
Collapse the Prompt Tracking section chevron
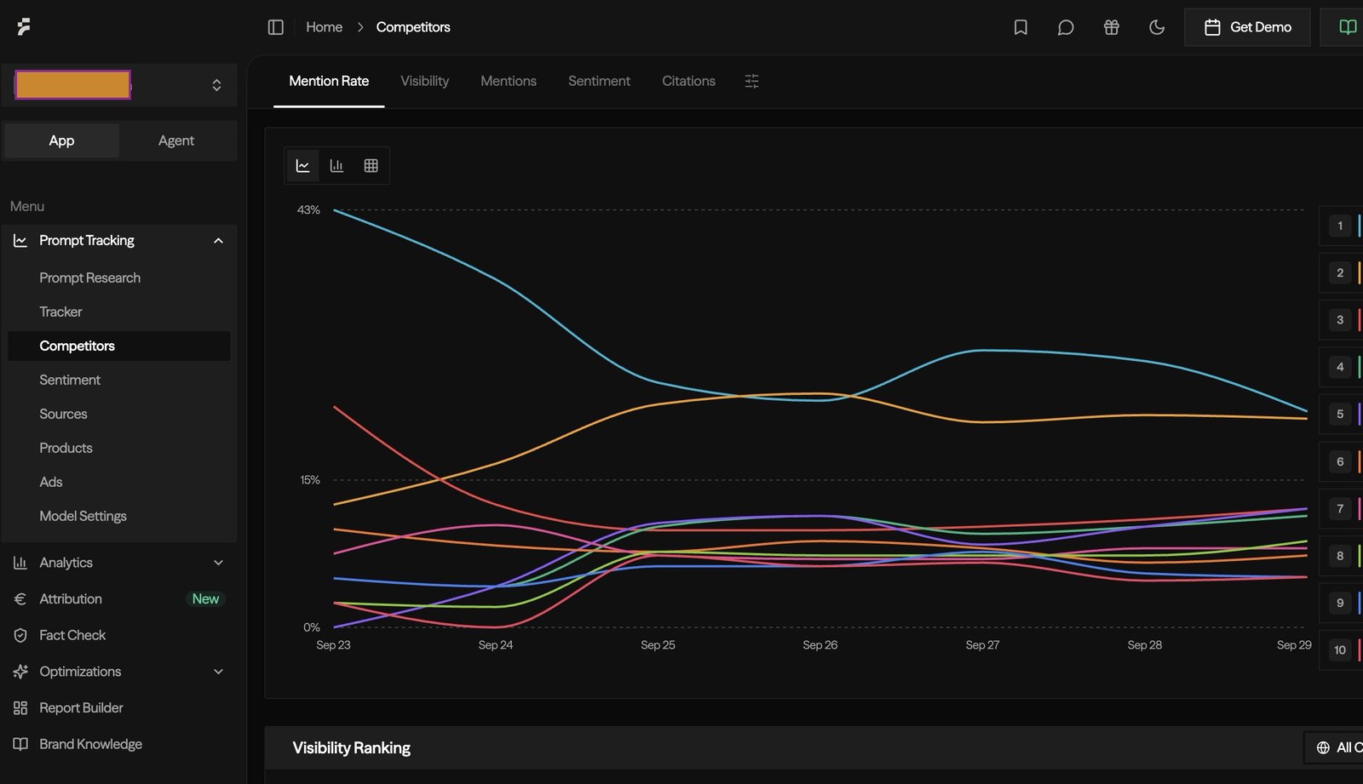(x=218, y=241)
